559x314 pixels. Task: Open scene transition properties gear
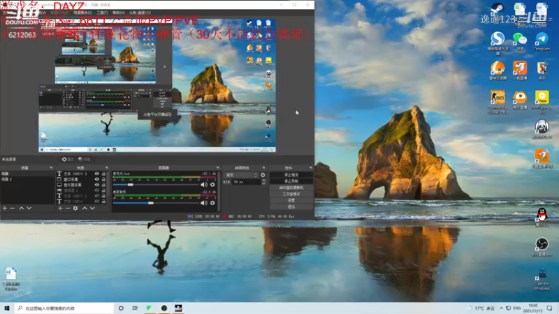pyautogui.click(x=263, y=175)
